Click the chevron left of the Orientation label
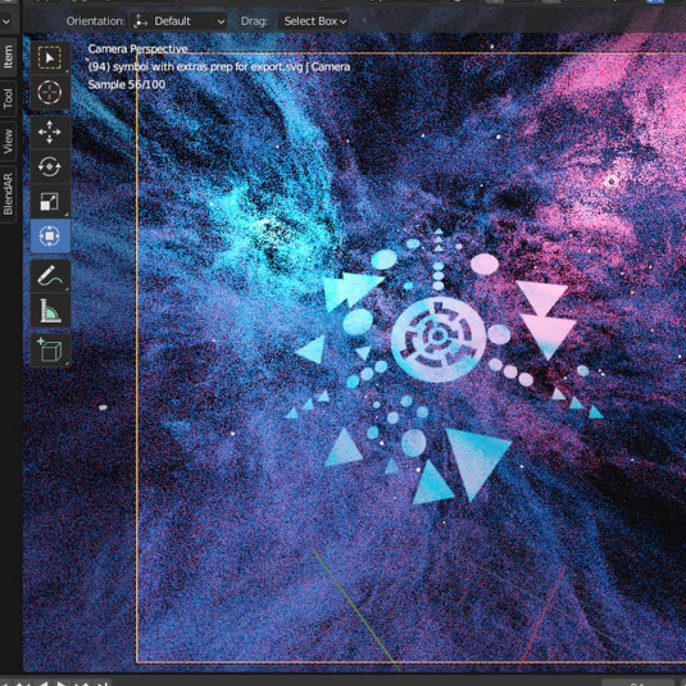The image size is (686, 686). [x=6, y=21]
